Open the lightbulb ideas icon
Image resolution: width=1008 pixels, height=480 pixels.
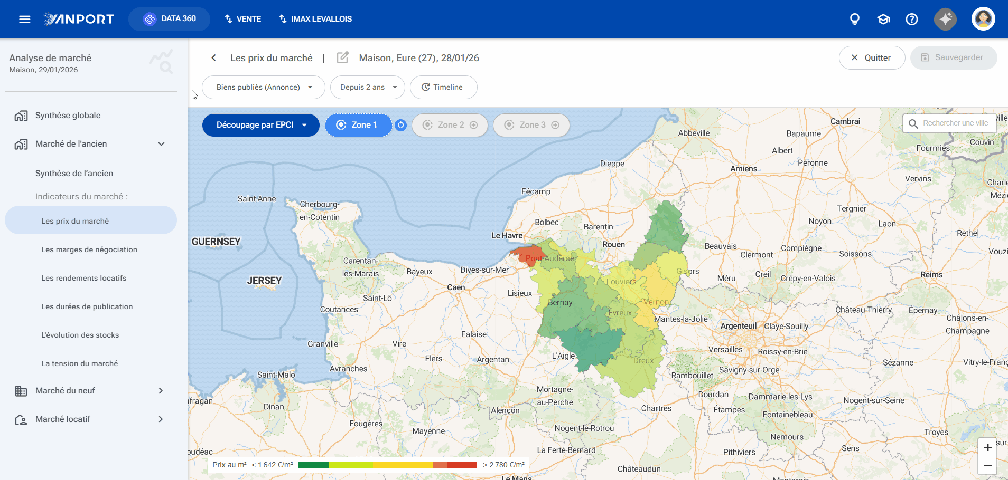[x=854, y=20]
